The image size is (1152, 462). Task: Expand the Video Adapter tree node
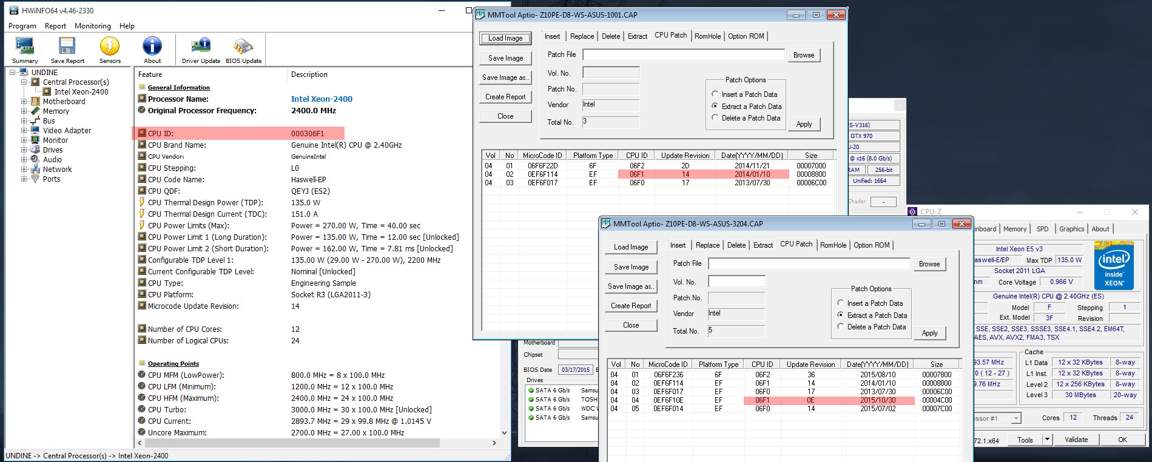click(x=24, y=131)
